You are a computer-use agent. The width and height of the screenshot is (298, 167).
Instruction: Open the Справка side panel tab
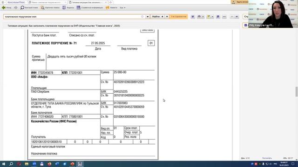pyautogui.click(x=246, y=17)
